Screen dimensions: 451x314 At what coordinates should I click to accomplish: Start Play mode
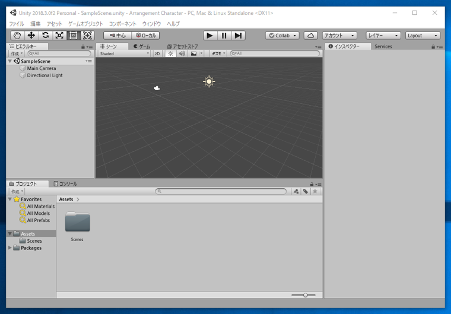[x=210, y=36]
